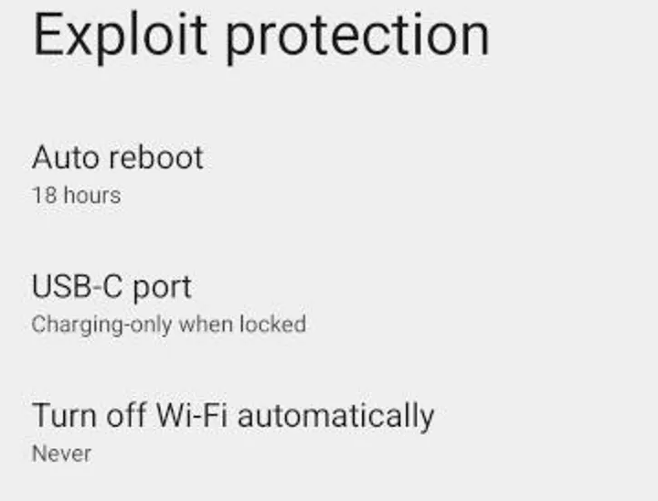The image size is (658, 501).
Task: Change the Never Wi-Fi timeout option
Action: click(61, 453)
